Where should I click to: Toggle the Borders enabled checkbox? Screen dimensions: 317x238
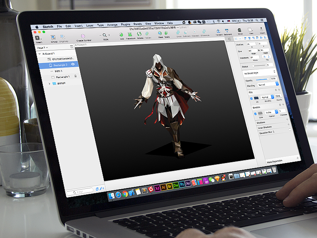point(255,114)
